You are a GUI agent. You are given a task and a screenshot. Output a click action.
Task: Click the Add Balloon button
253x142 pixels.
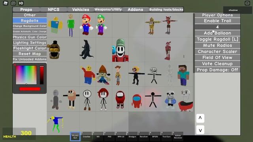tap(217, 33)
